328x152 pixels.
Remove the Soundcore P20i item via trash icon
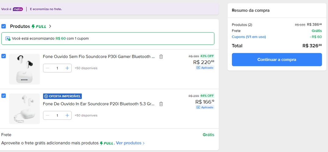161,104
